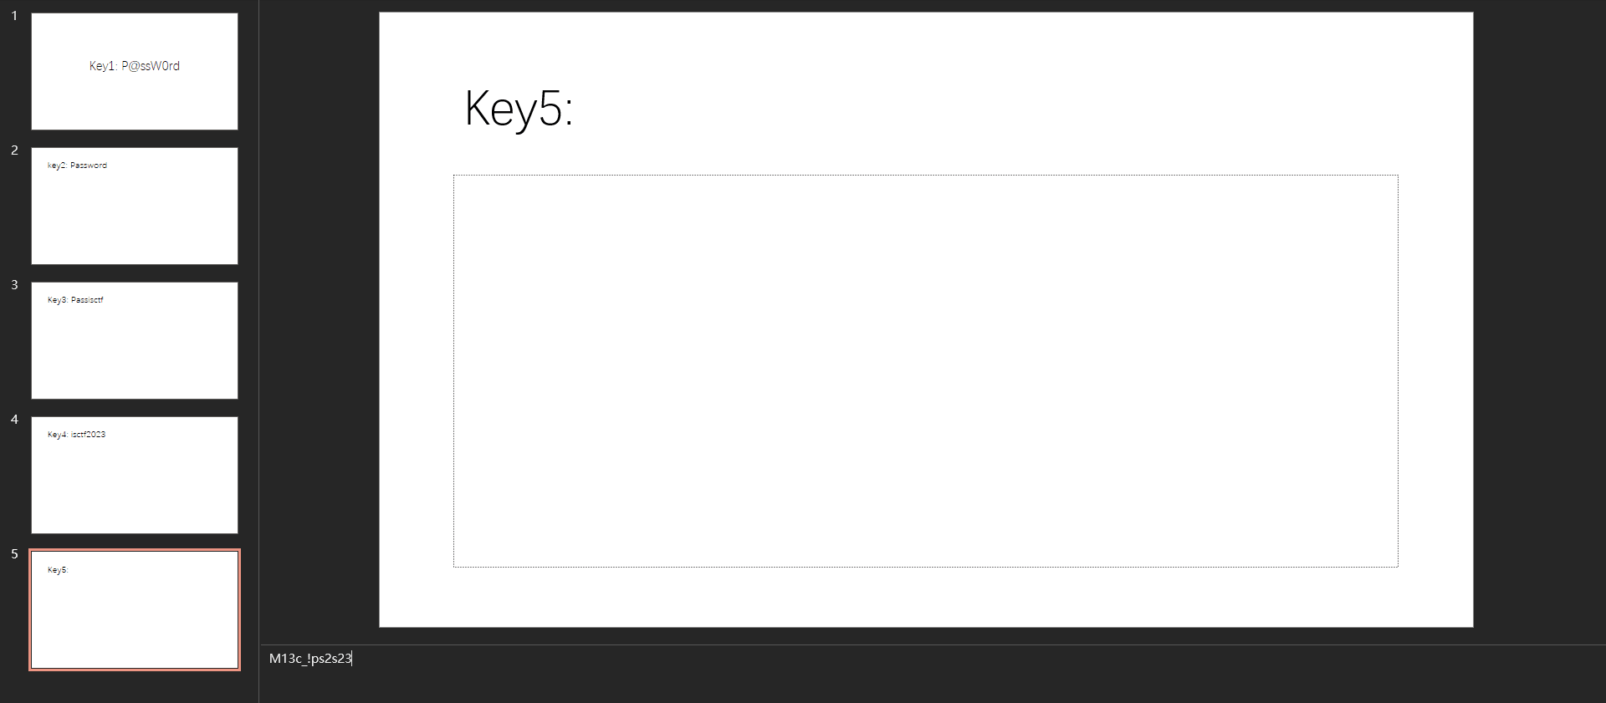Click the highlighted slide 5 thumbnail
This screenshot has width=1606, height=703.
coord(135,609)
